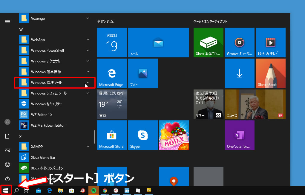Open the Start menu hamburger expand icon
The width and height of the screenshot is (305, 195).
(x=7, y=21)
